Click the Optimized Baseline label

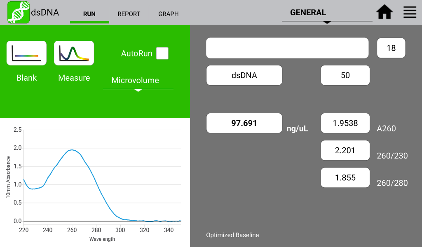[232, 235]
